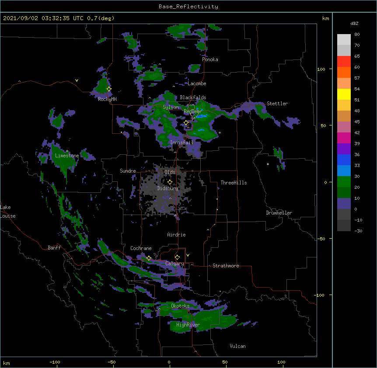Click the ThreeHills city label
377x368 pixels.
pyautogui.click(x=234, y=183)
